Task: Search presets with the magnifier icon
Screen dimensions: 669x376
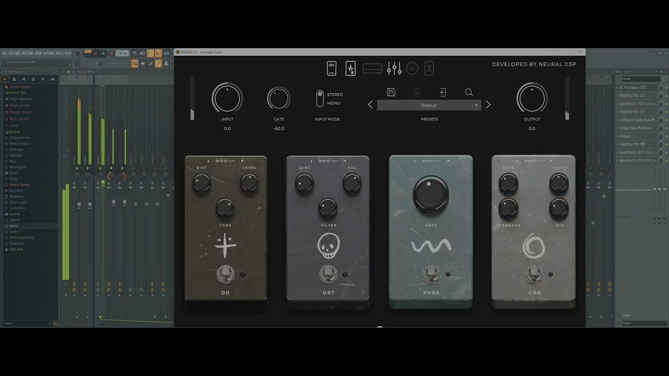Action: 469,92
